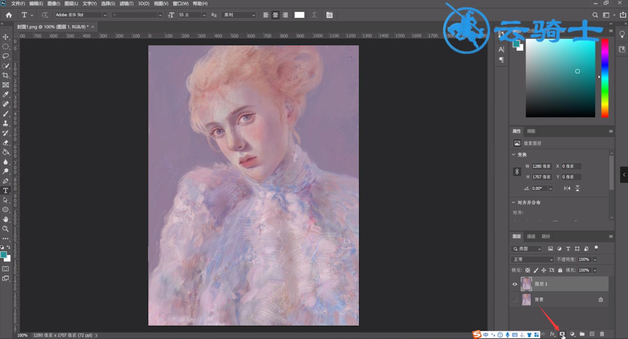This screenshot has height=339, width=628.
Task: Select the Frame tool
Action: pyautogui.click(x=6, y=85)
